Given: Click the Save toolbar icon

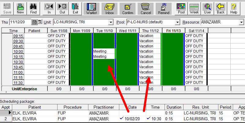Looking at the screenshot, I should click(x=7, y=9).
